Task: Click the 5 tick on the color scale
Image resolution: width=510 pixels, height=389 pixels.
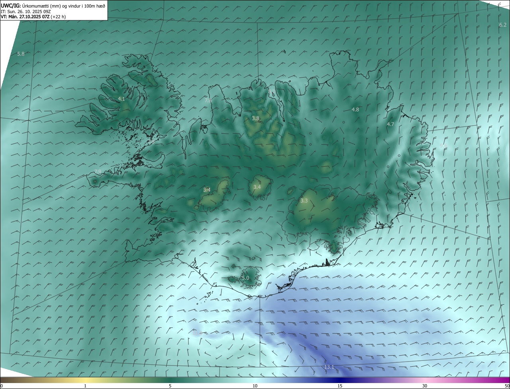Action: pyautogui.click(x=170, y=386)
